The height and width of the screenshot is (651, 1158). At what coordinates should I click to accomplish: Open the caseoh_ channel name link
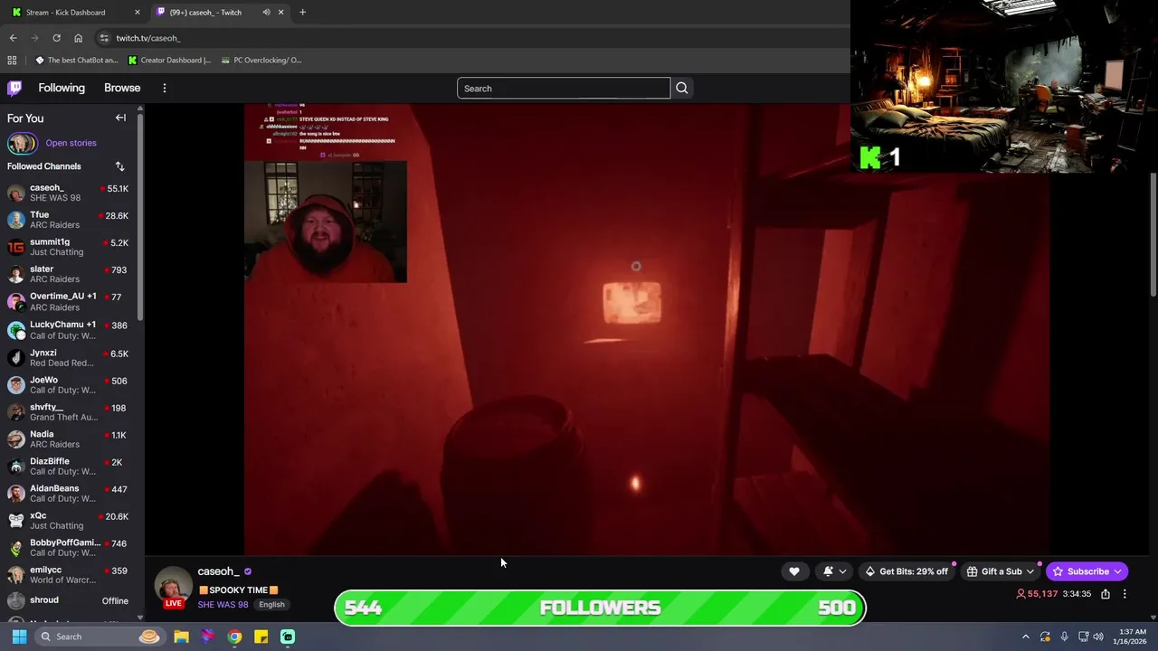218,571
